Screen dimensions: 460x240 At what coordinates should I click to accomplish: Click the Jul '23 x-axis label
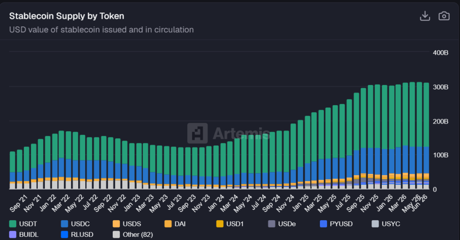coord(175,202)
